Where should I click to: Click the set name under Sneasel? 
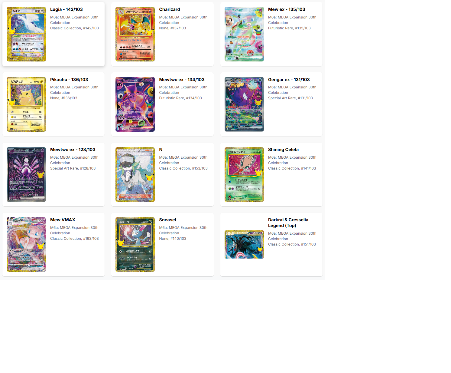click(183, 230)
